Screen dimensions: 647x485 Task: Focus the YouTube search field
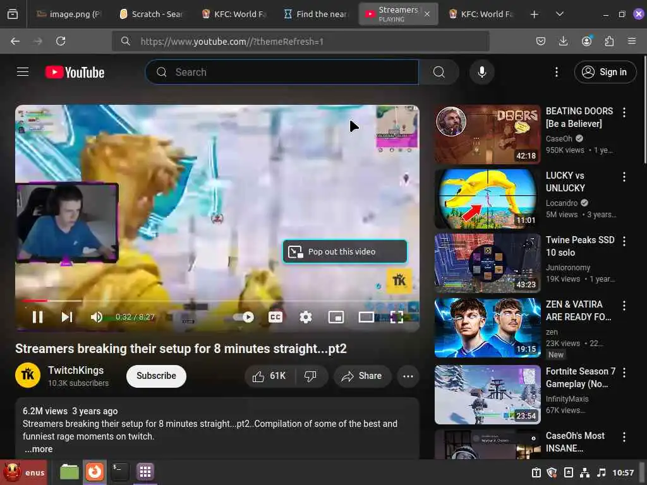click(x=282, y=72)
